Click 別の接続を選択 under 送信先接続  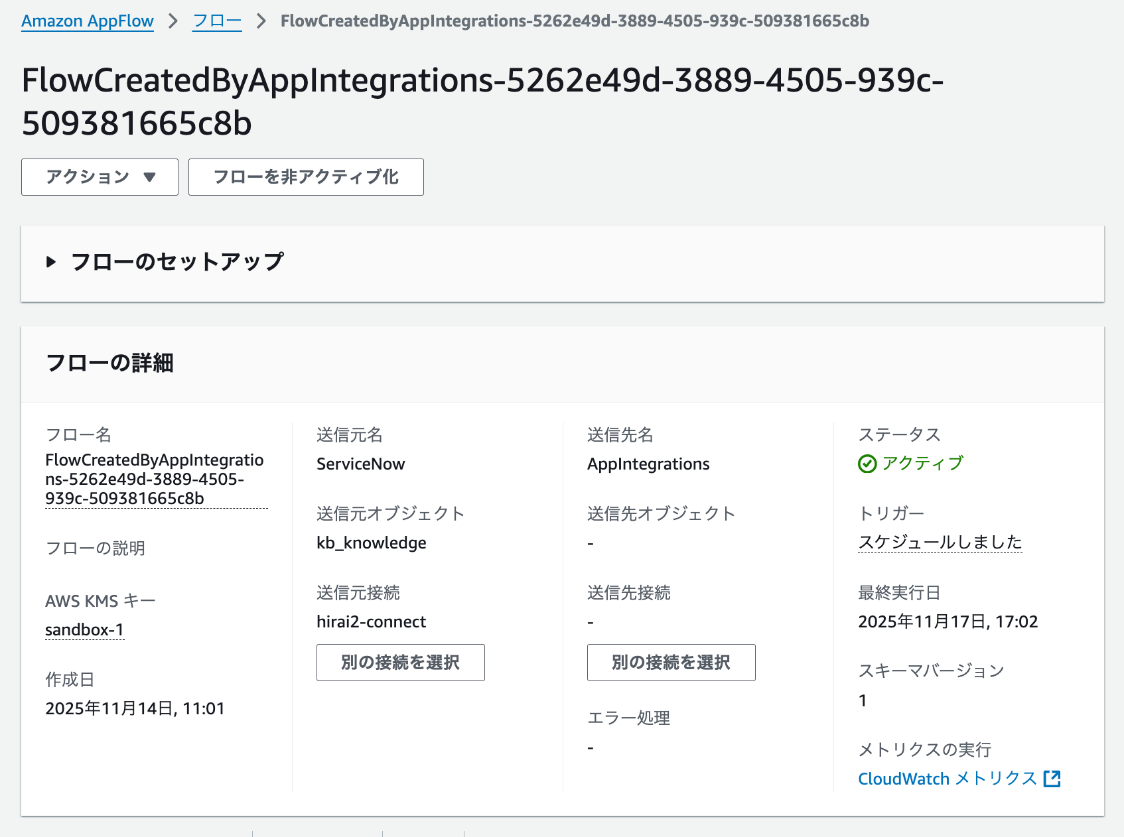(x=671, y=662)
